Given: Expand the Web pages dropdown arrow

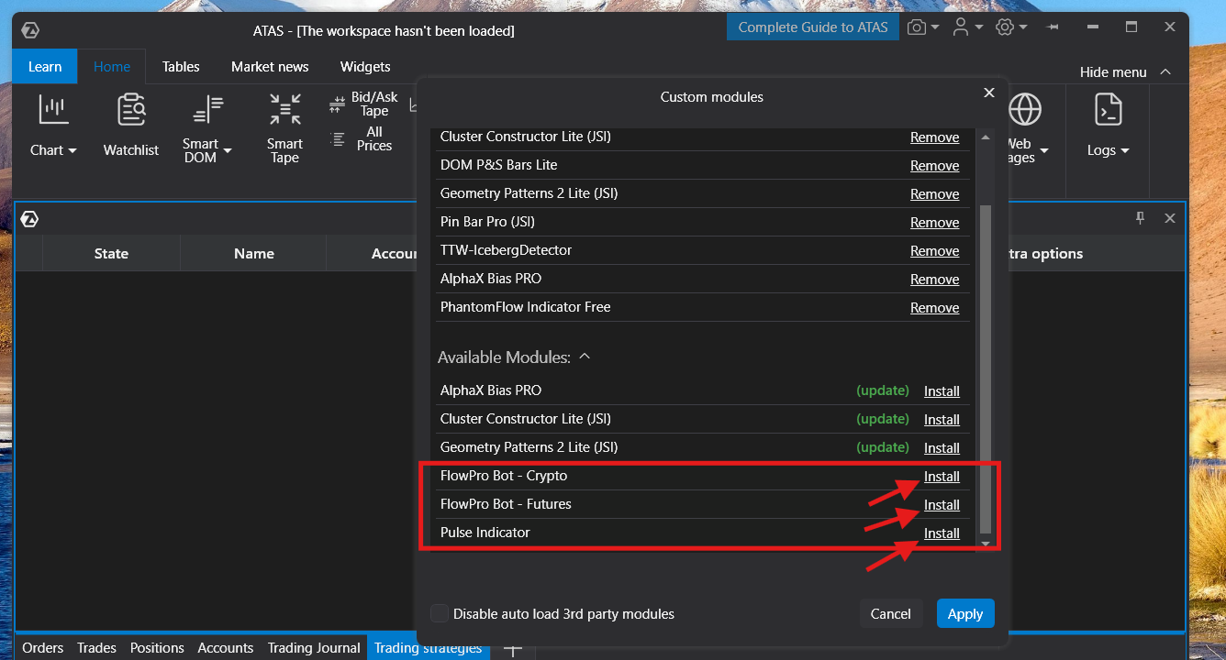Looking at the screenshot, I should (x=1044, y=150).
